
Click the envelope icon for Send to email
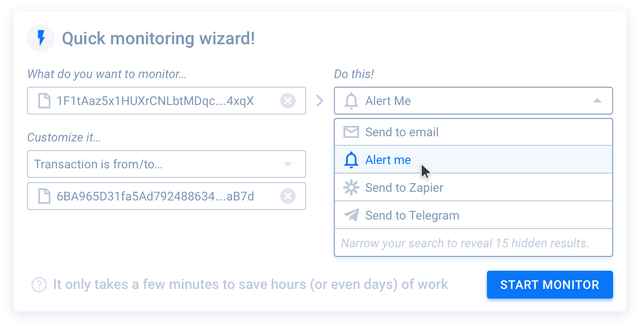[x=351, y=132]
